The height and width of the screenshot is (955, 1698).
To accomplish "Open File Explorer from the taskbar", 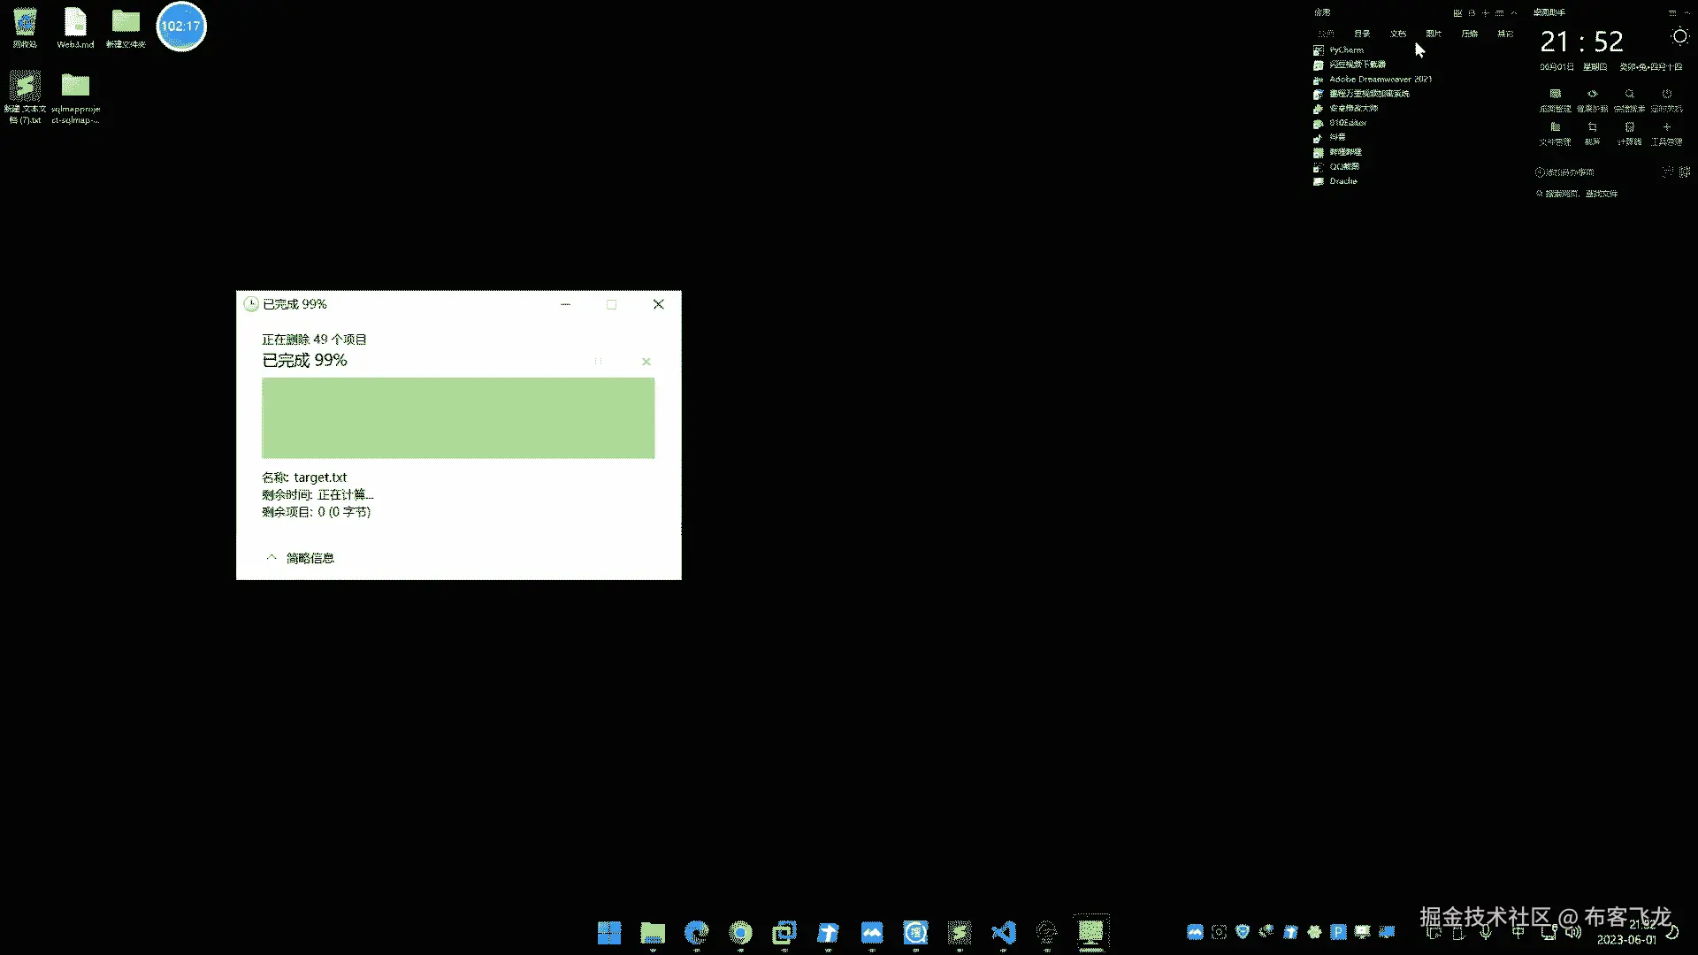I will tap(653, 932).
